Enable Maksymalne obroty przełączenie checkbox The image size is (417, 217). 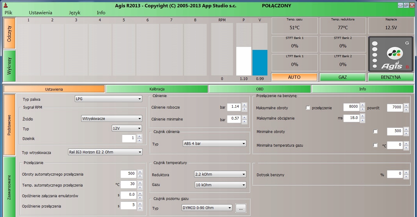[308, 108]
